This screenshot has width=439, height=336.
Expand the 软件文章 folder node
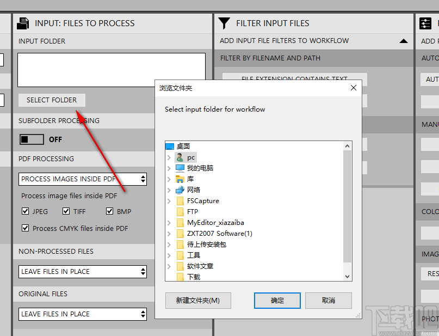(169, 266)
